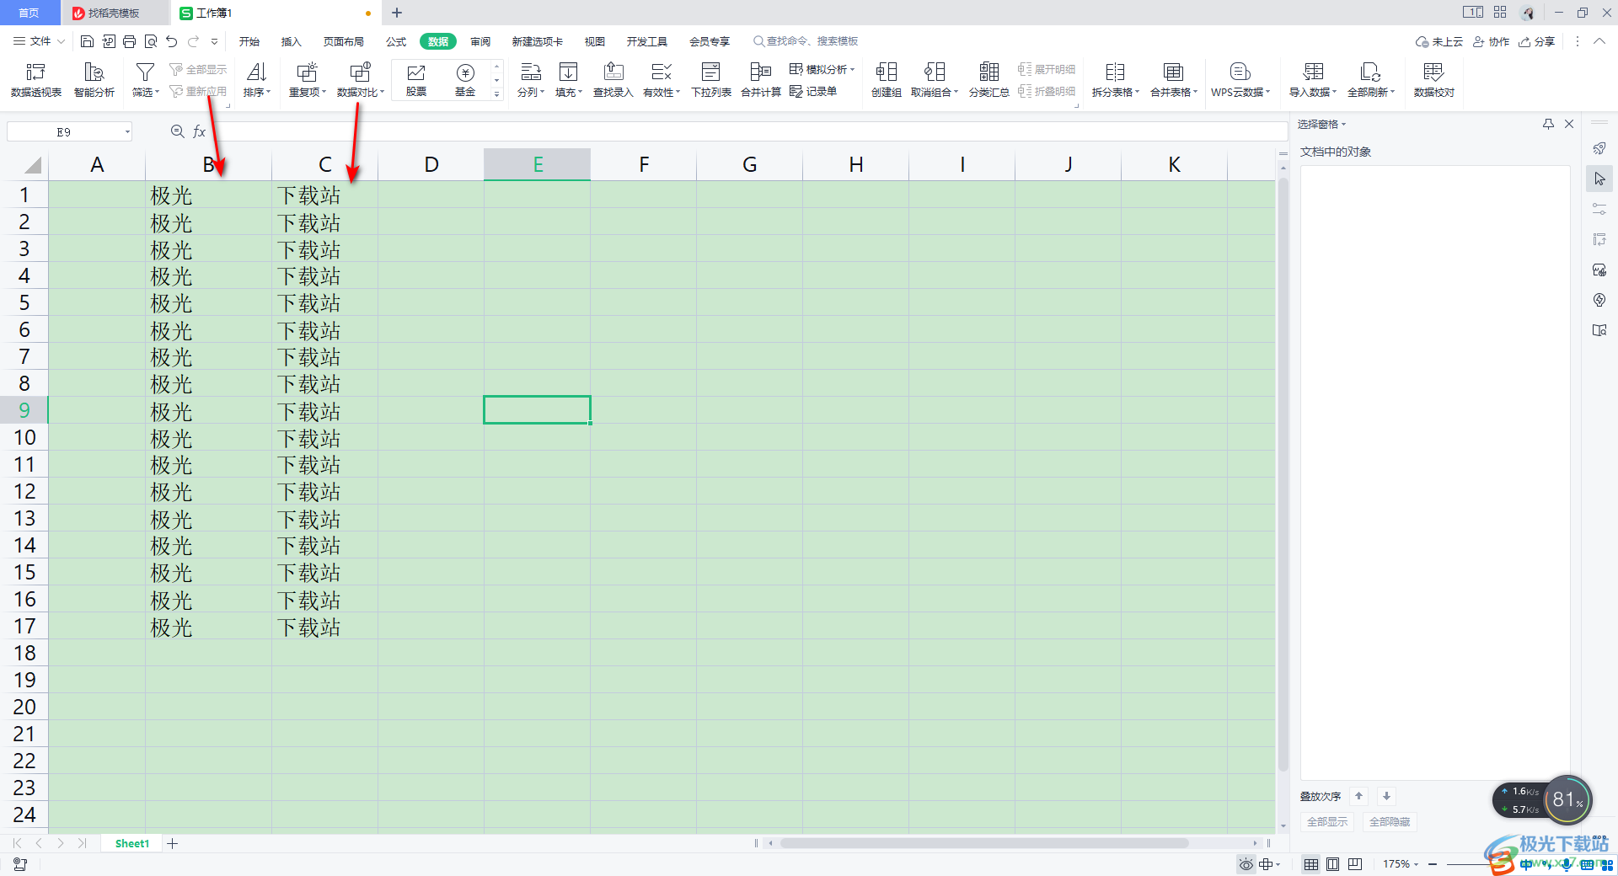
Task: Insert a 下拉列表 dropdown list
Action: (x=711, y=80)
